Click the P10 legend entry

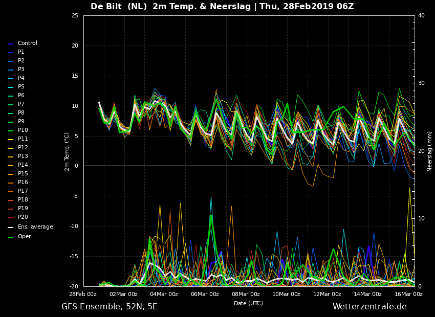[18, 130]
